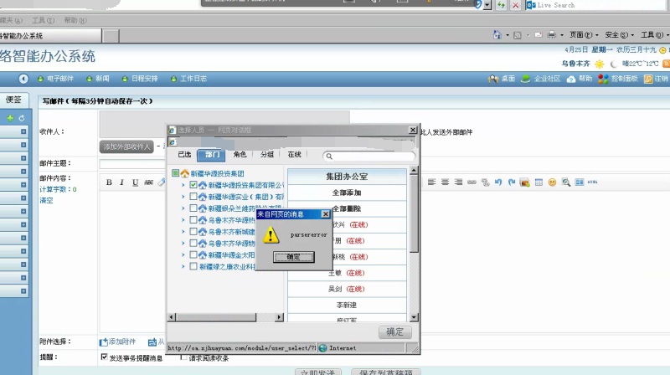Click the browser stop X icon near Live Search
Screen dimensions: 670x375
click(516, 5)
